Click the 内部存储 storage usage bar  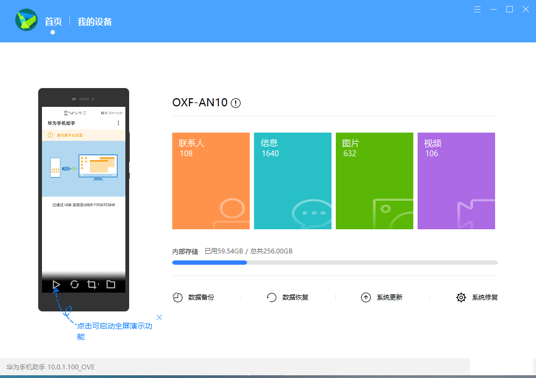coord(335,263)
